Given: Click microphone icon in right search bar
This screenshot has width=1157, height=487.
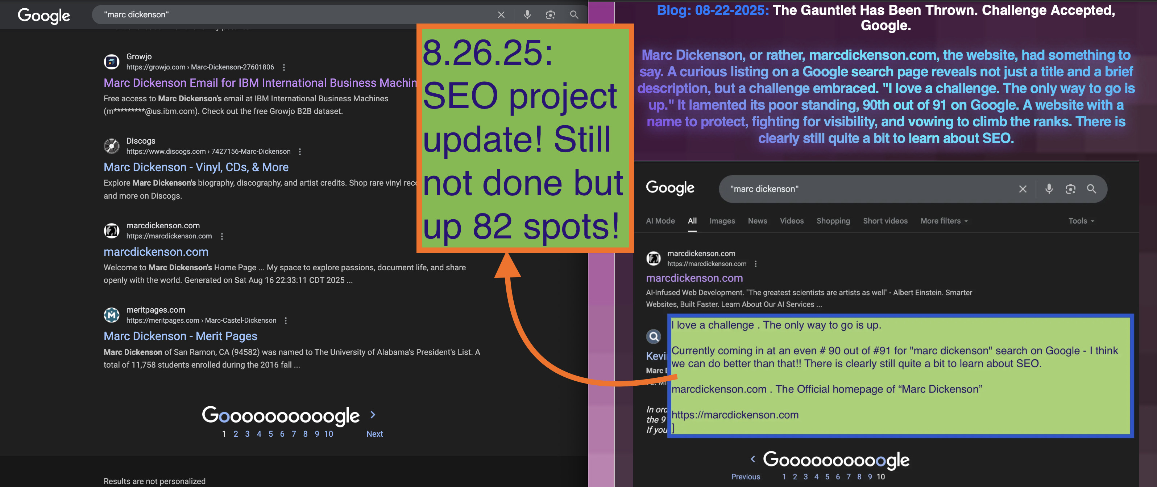Looking at the screenshot, I should (1049, 189).
